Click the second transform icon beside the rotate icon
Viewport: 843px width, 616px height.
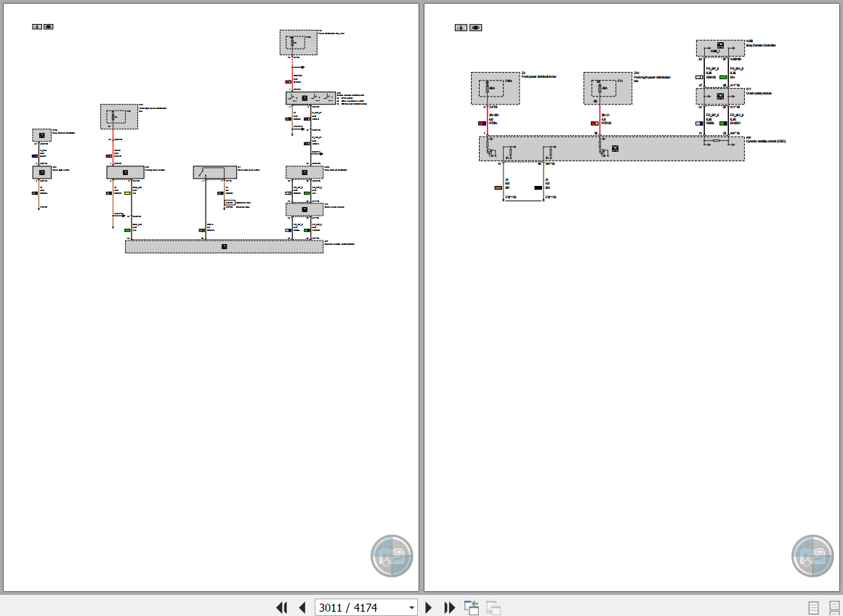493,607
